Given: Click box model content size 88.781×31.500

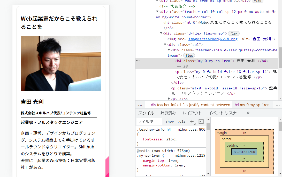Looking at the screenshot, I should (x=244, y=152).
